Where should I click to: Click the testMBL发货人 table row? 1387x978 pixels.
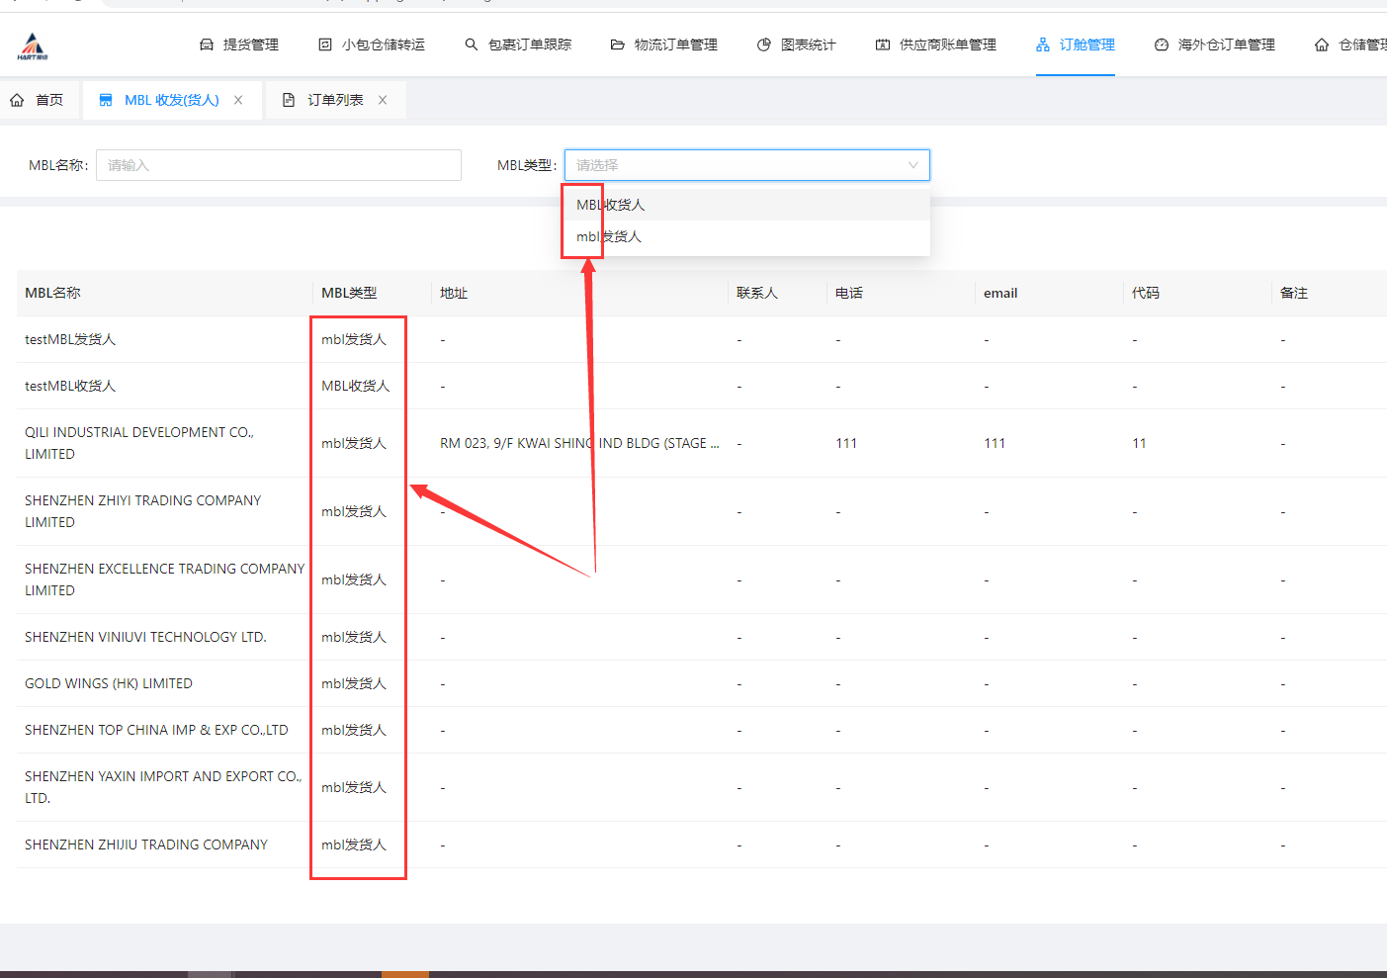70,339
